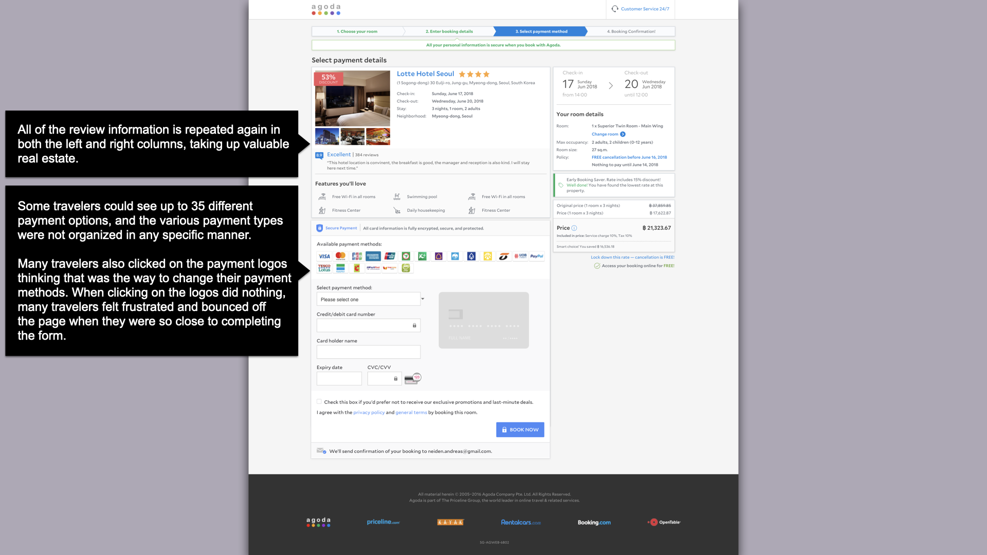Open the Lotte Hotel Seoul title link
This screenshot has height=555, width=987.
pyautogui.click(x=426, y=74)
